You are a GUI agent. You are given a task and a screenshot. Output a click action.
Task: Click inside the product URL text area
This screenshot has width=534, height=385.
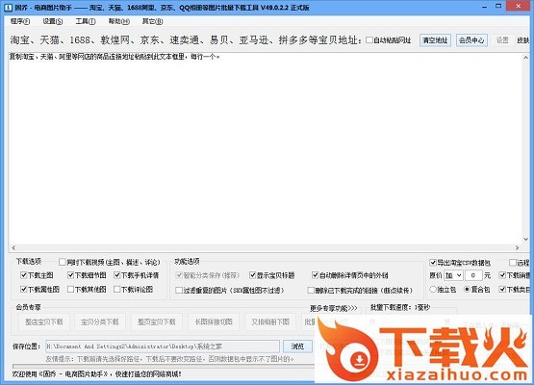[x=266, y=148]
